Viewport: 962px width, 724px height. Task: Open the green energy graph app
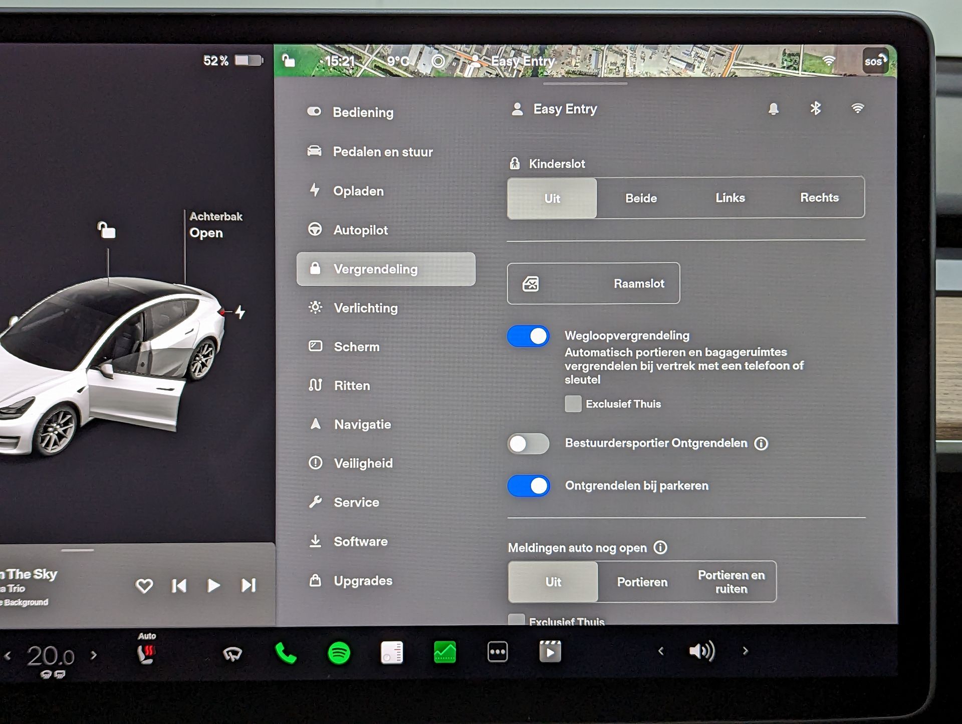pyautogui.click(x=445, y=652)
